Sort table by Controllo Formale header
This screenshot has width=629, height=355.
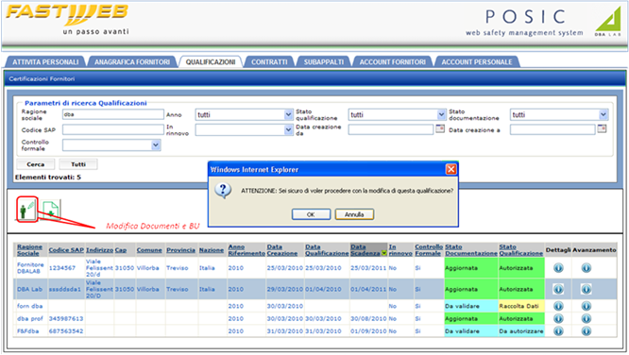pyautogui.click(x=429, y=250)
